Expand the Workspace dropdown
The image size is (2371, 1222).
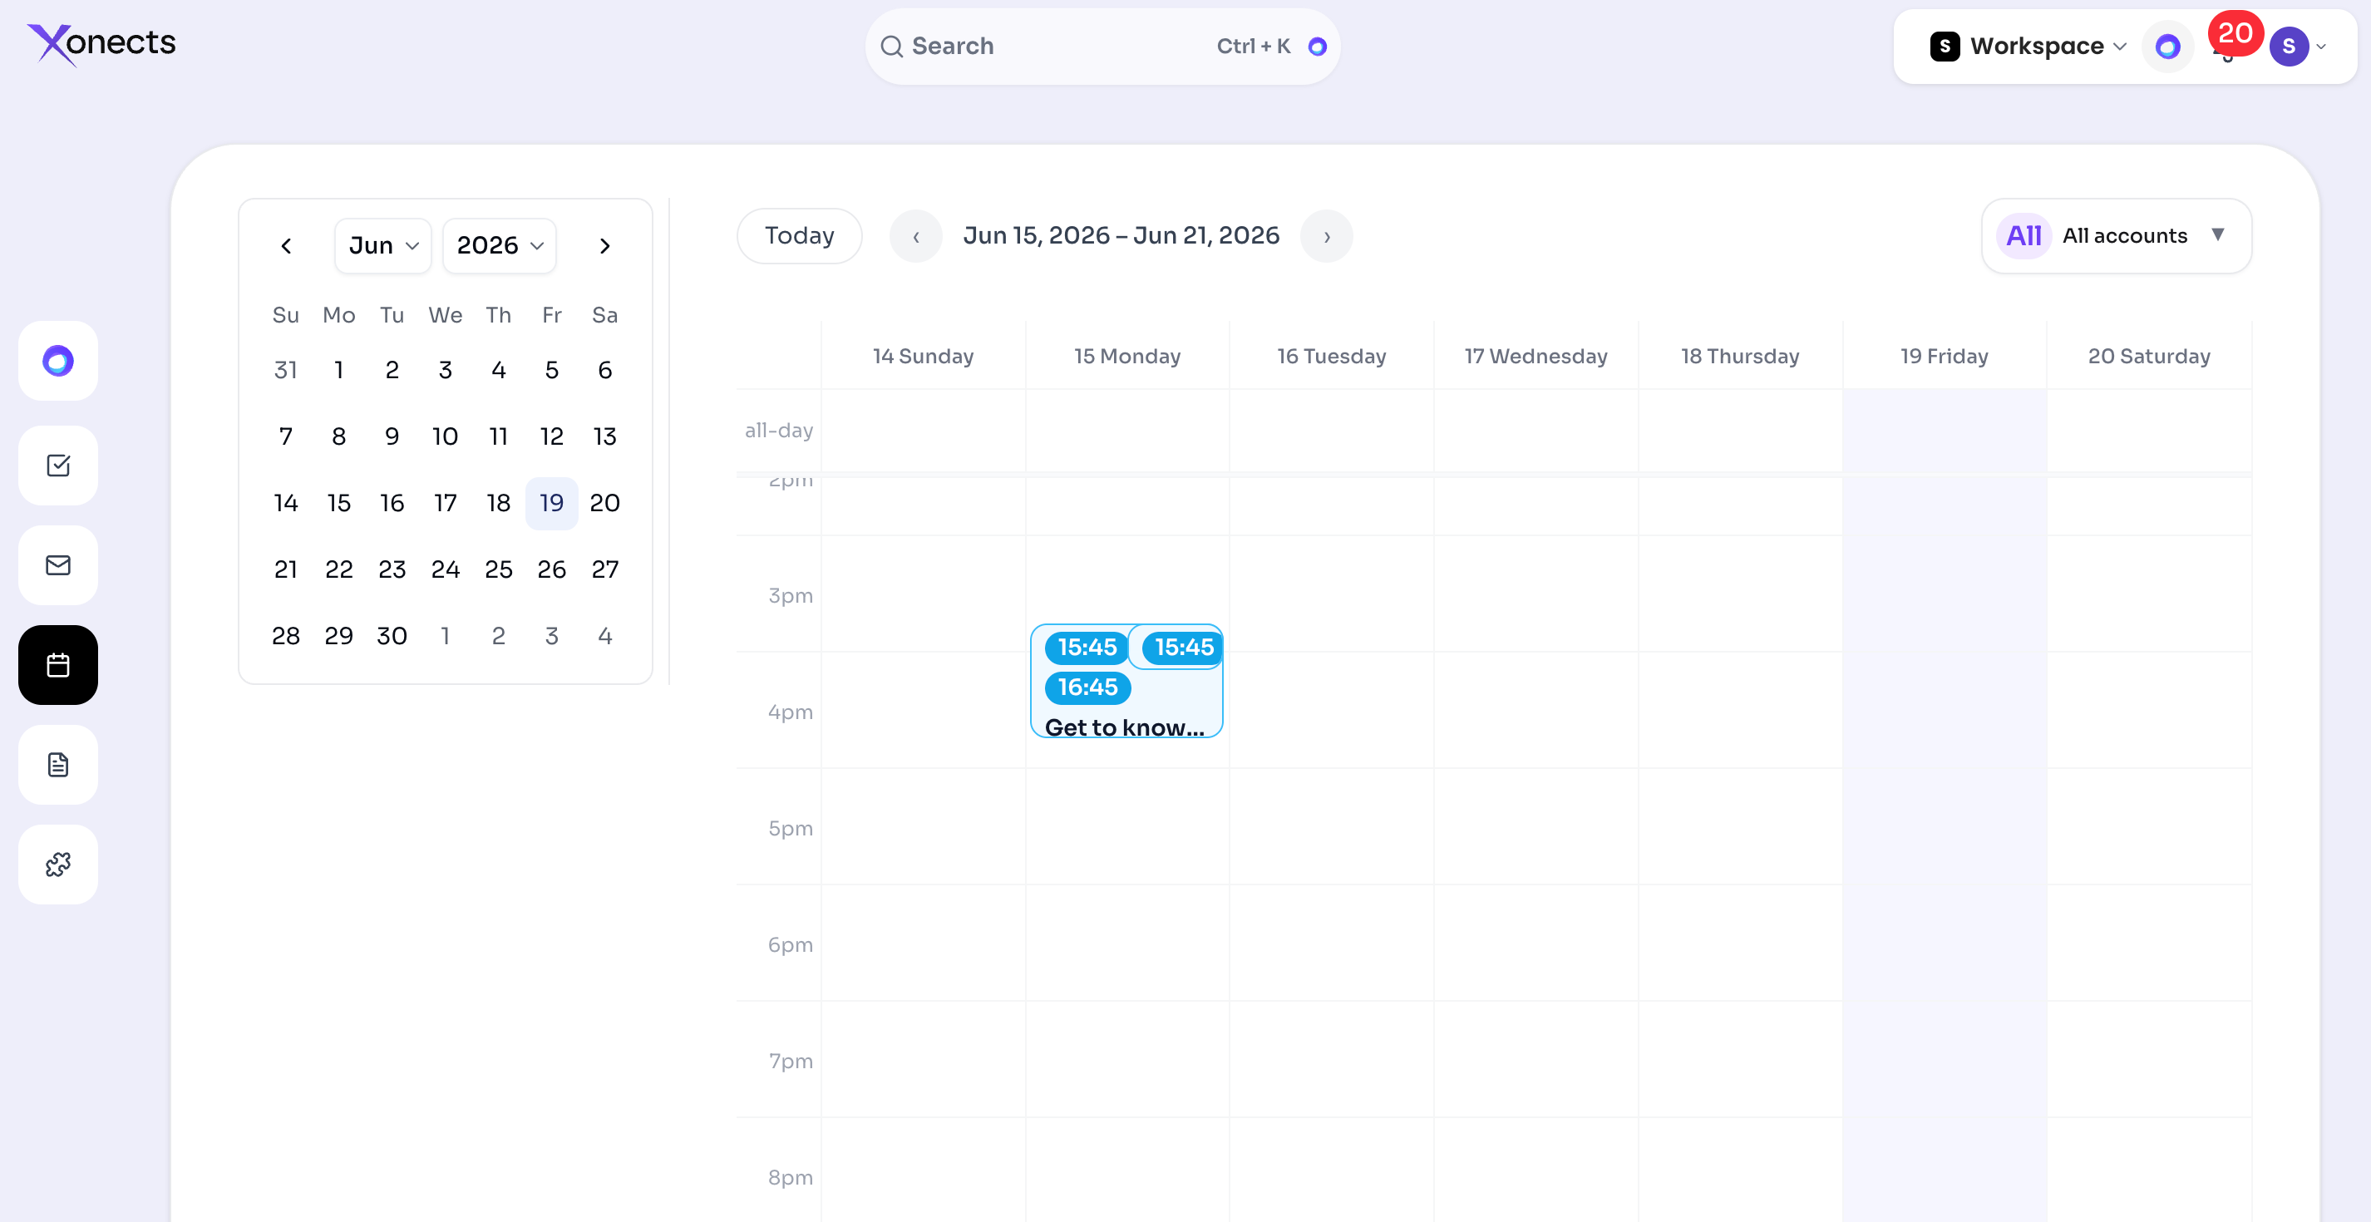click(x=2120, y=46)
